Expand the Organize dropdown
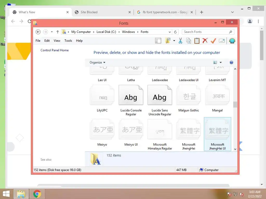 point(97,62)
